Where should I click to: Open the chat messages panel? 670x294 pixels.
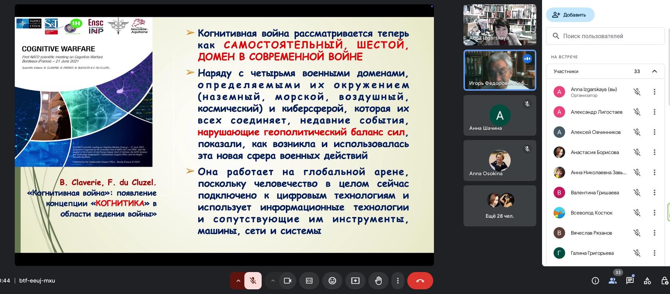(x=630, y=281)
